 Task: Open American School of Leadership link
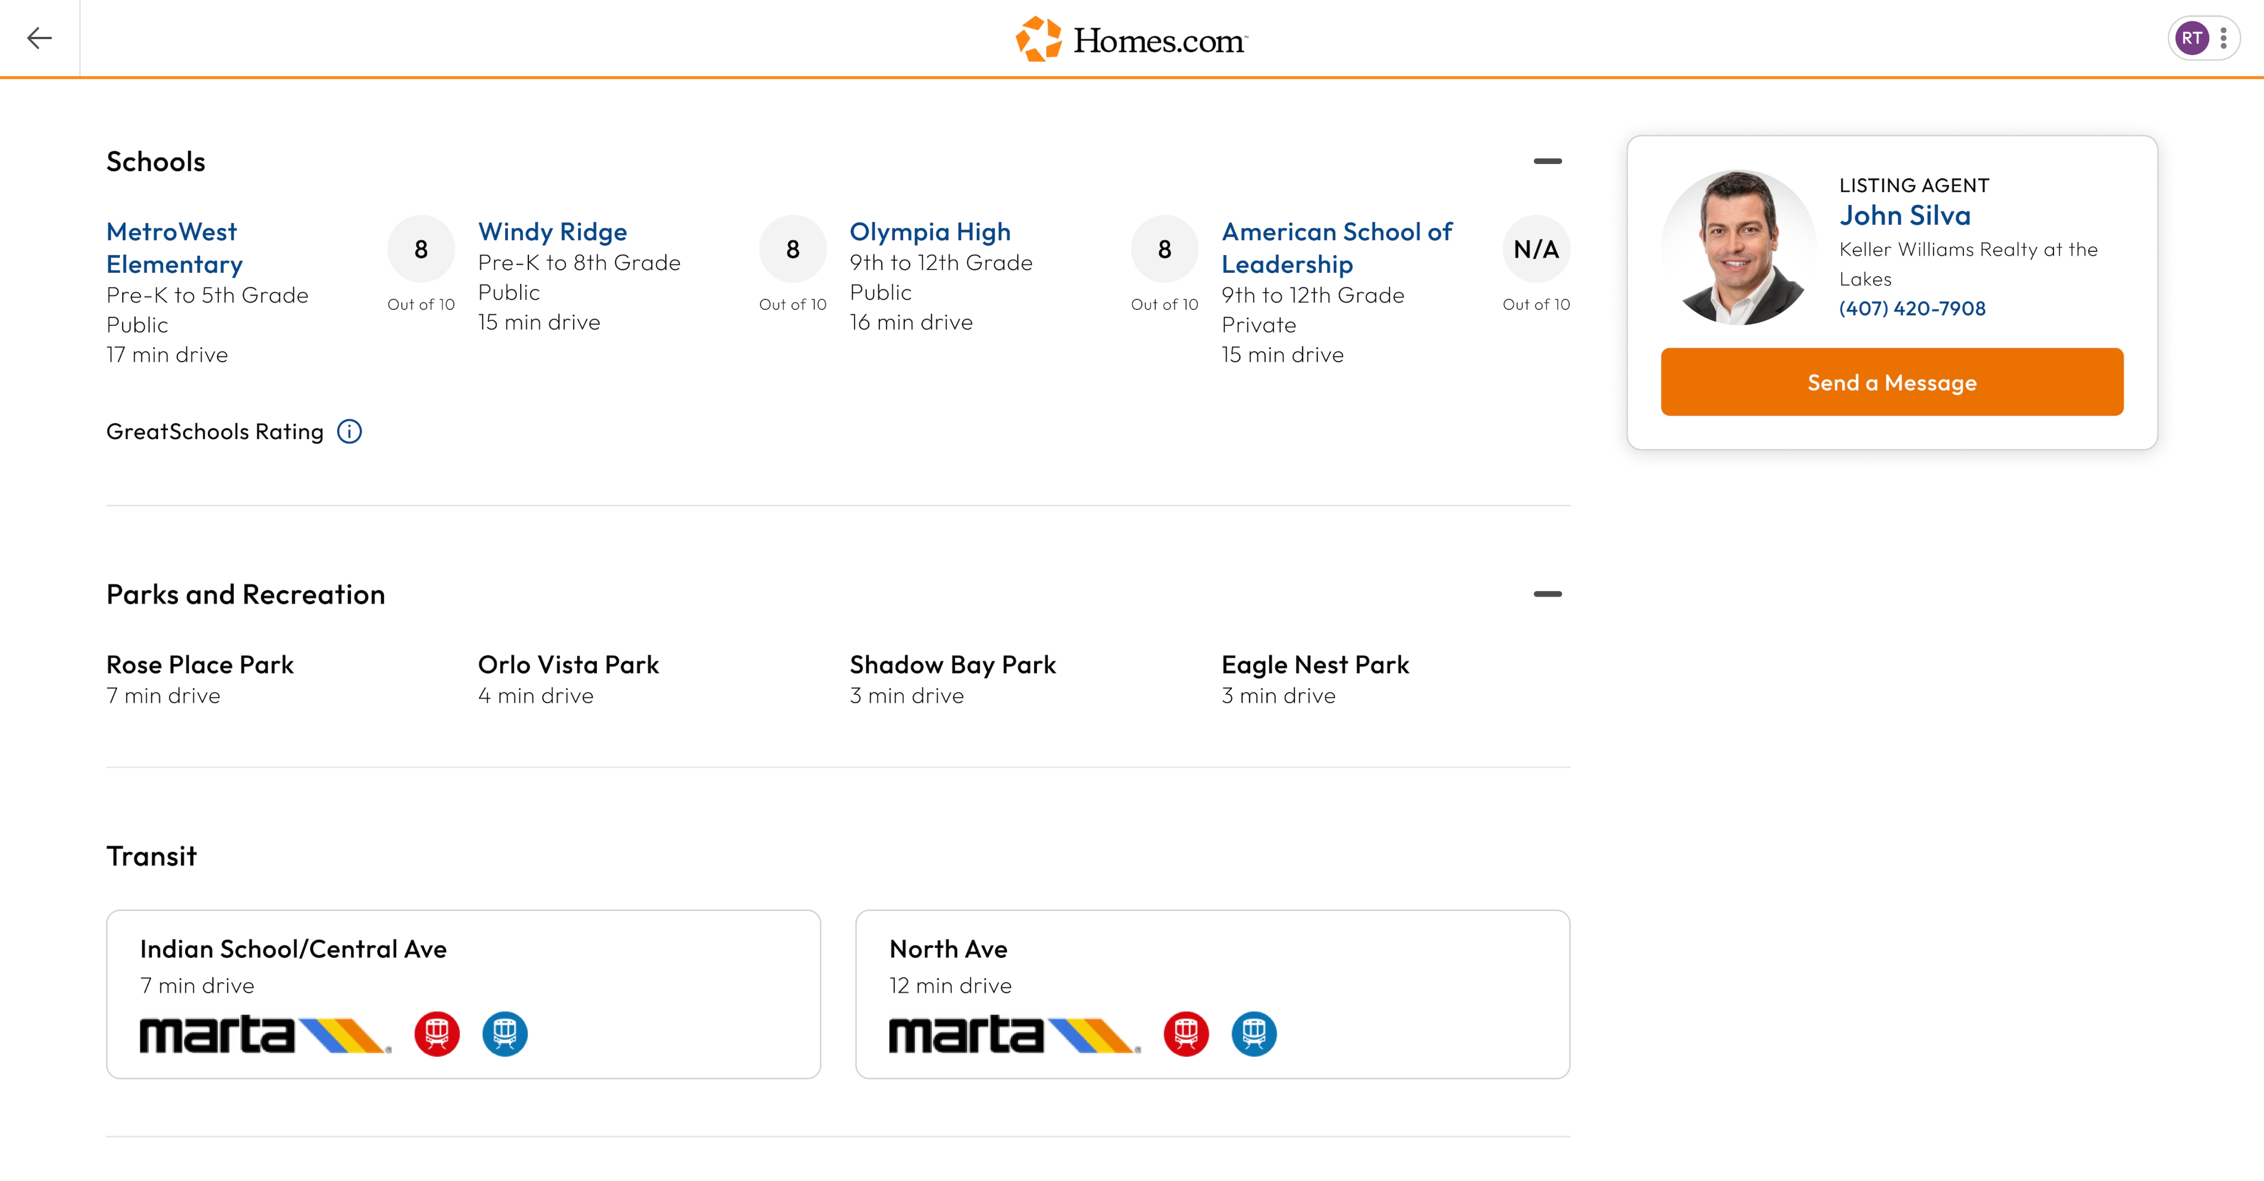tap(1337, 248)
